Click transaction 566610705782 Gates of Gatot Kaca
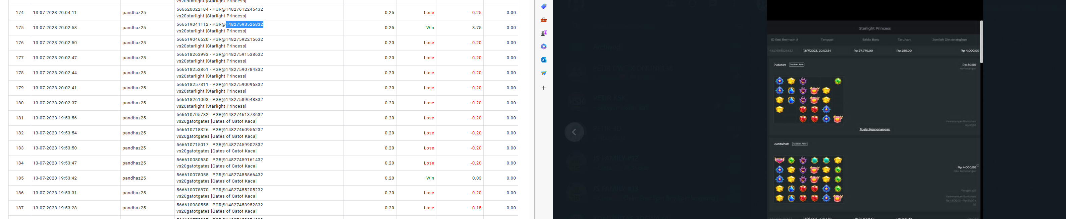1066x219 pixels. click(x=220, y=118)
